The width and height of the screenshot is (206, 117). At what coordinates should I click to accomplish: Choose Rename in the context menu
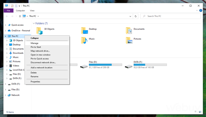click(x=47, y=76)
